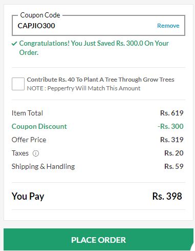Click the Taxes info icon
The height and width of the screenshot is (251, 195).
(36, 153)
